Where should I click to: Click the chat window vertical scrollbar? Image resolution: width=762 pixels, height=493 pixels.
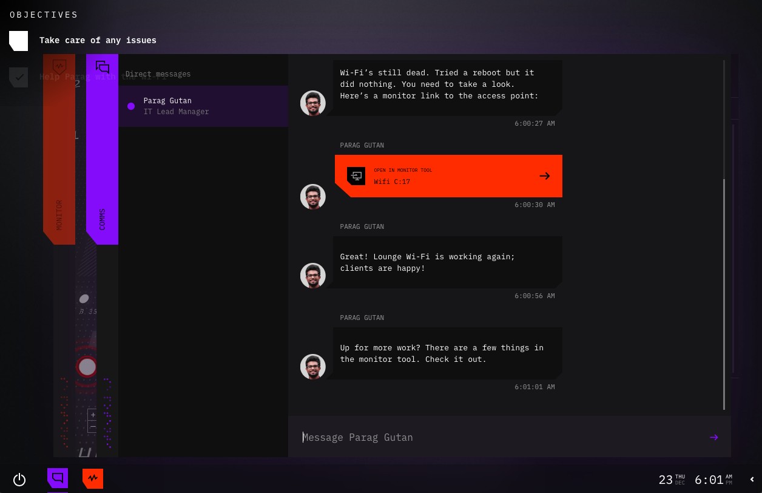724,234
